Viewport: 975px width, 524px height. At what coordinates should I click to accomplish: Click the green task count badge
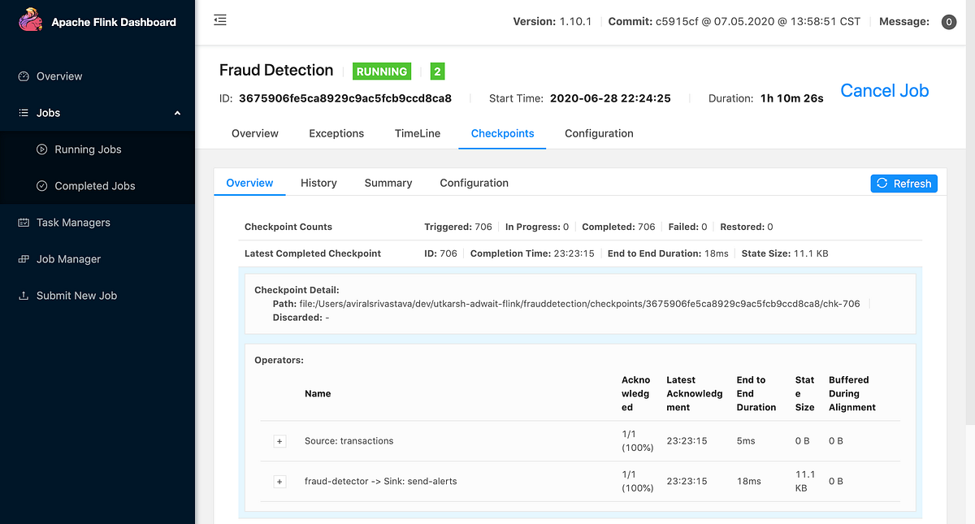[x=437, y=71]
